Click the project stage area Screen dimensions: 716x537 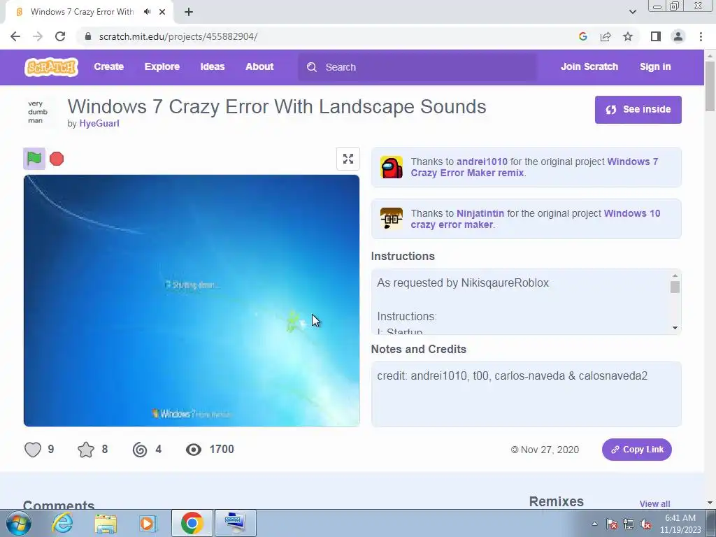click(192, 301)
